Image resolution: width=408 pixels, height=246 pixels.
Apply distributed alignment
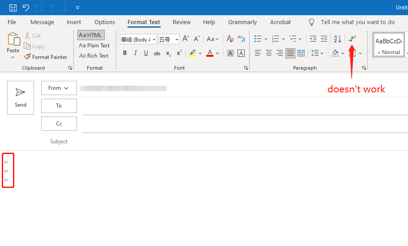(x=301, y=53)
